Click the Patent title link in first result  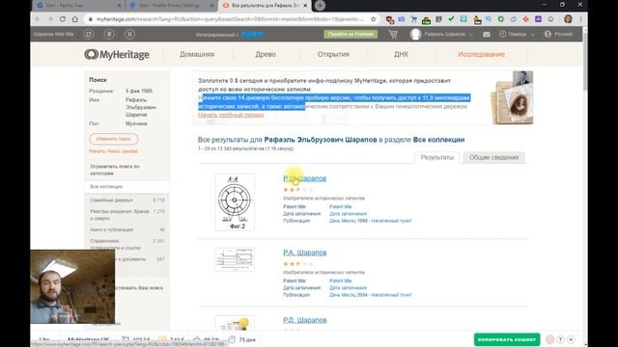[341, 206]
